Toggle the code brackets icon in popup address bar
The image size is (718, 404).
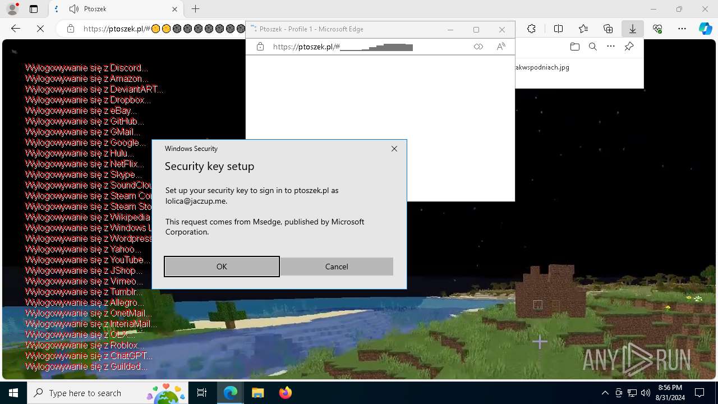[x=478, y=47]
